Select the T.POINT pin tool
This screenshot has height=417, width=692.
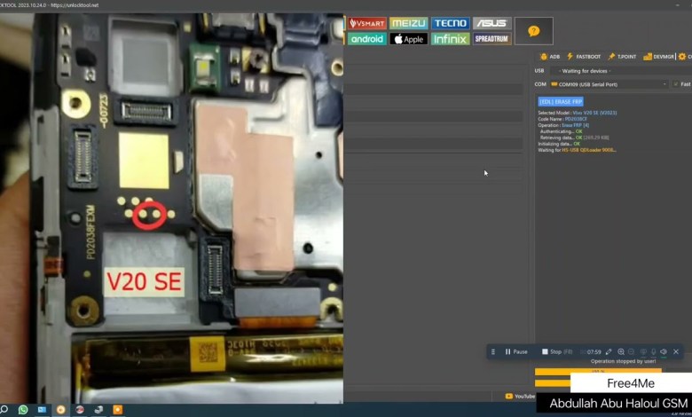click(x=622, y=57)
